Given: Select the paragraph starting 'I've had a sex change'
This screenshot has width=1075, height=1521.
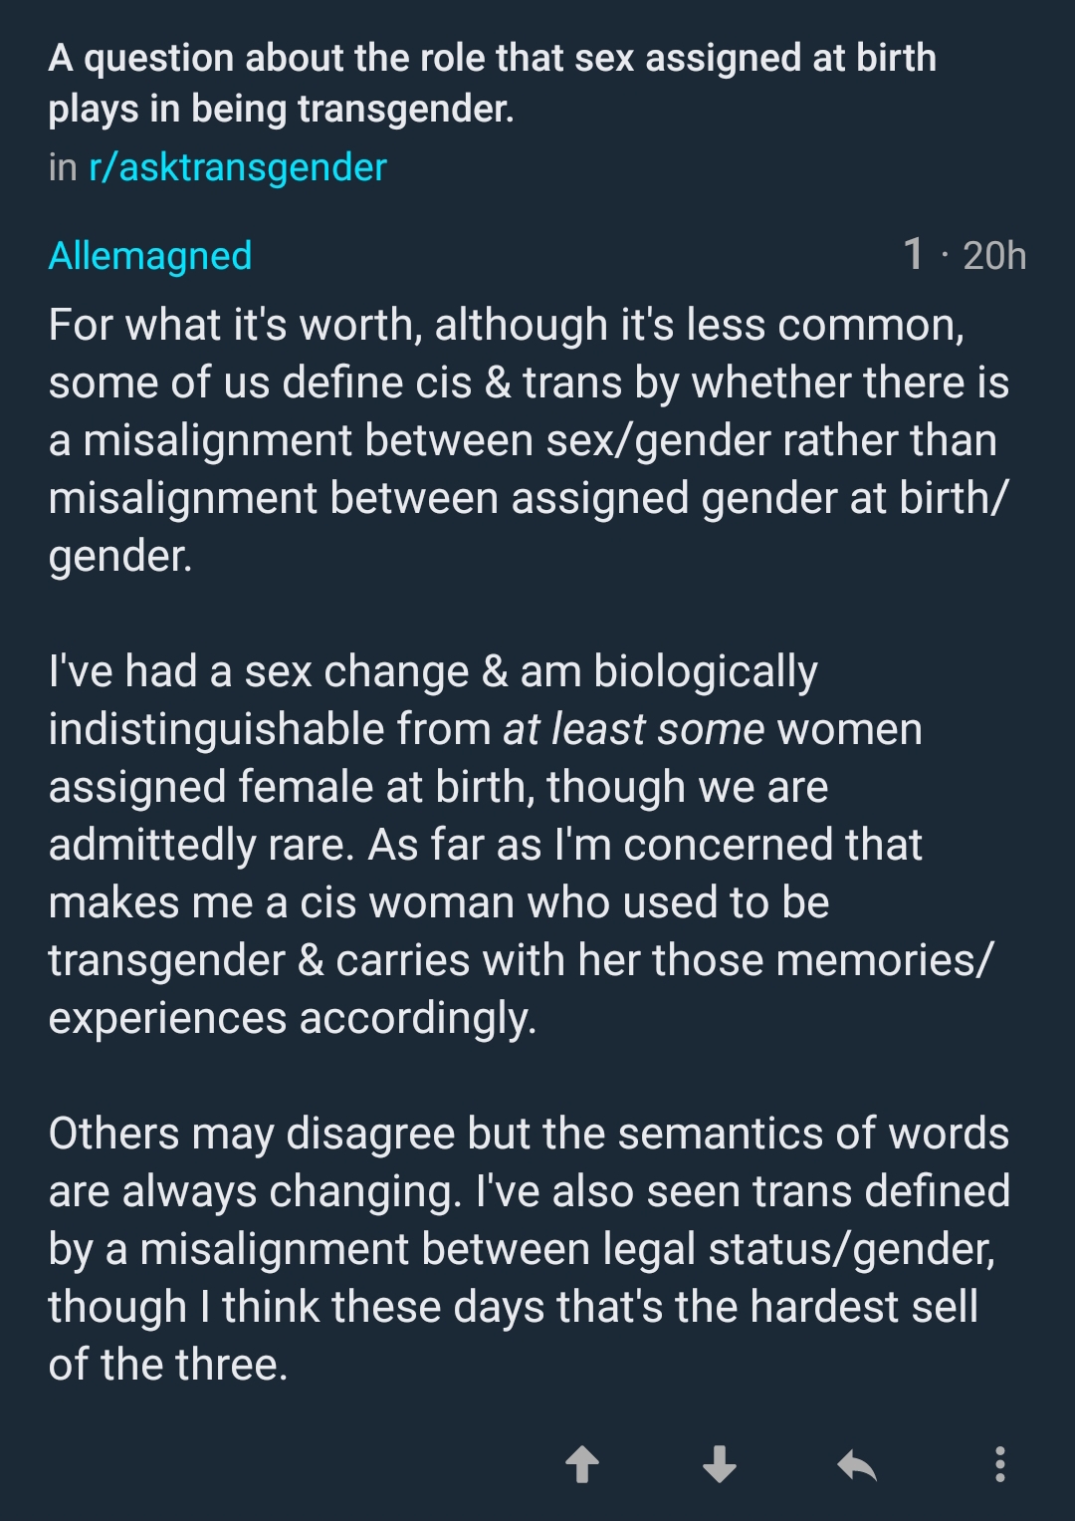Looking at the screenshot, I should point(498,844).
